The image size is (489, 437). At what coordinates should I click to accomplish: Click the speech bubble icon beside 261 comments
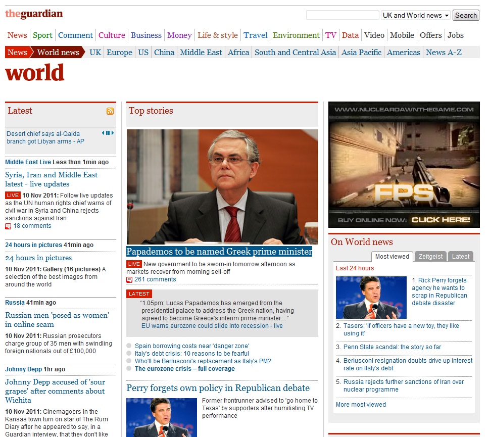[x=129, y=280]
